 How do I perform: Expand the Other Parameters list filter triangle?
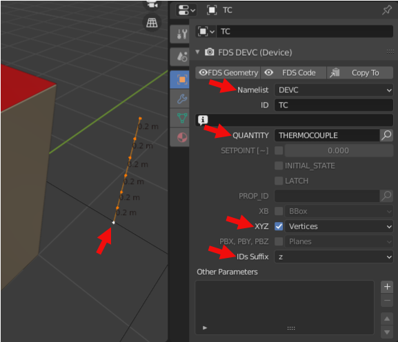[205, 328]
